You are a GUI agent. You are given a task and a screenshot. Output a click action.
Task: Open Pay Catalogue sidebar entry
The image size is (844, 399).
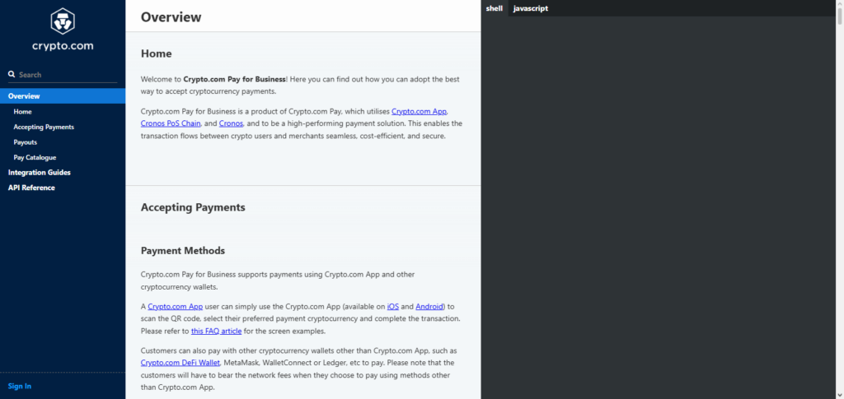35,157
